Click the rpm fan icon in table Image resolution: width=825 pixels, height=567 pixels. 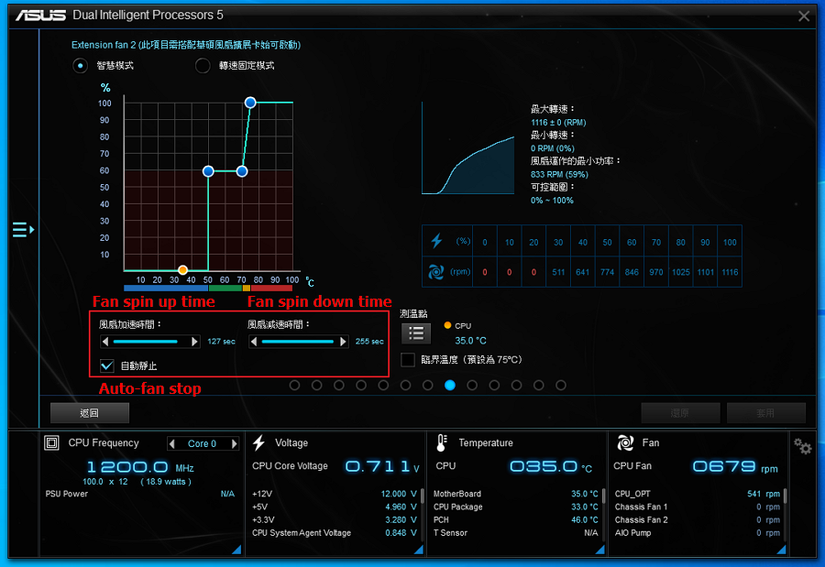435,272
